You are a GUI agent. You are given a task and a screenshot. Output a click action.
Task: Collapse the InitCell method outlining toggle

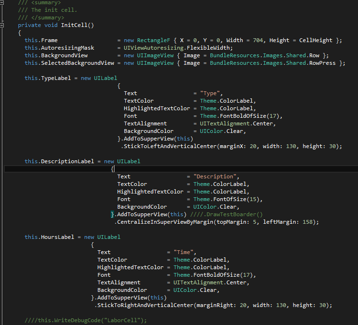pos(1,25)
